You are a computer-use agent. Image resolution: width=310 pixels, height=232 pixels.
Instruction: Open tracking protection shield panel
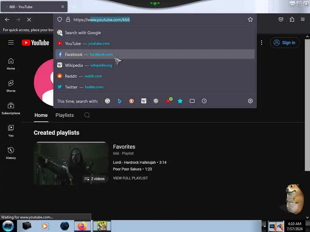click(60, 19)
